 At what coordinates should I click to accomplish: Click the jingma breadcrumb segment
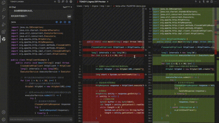click(95, 6)
